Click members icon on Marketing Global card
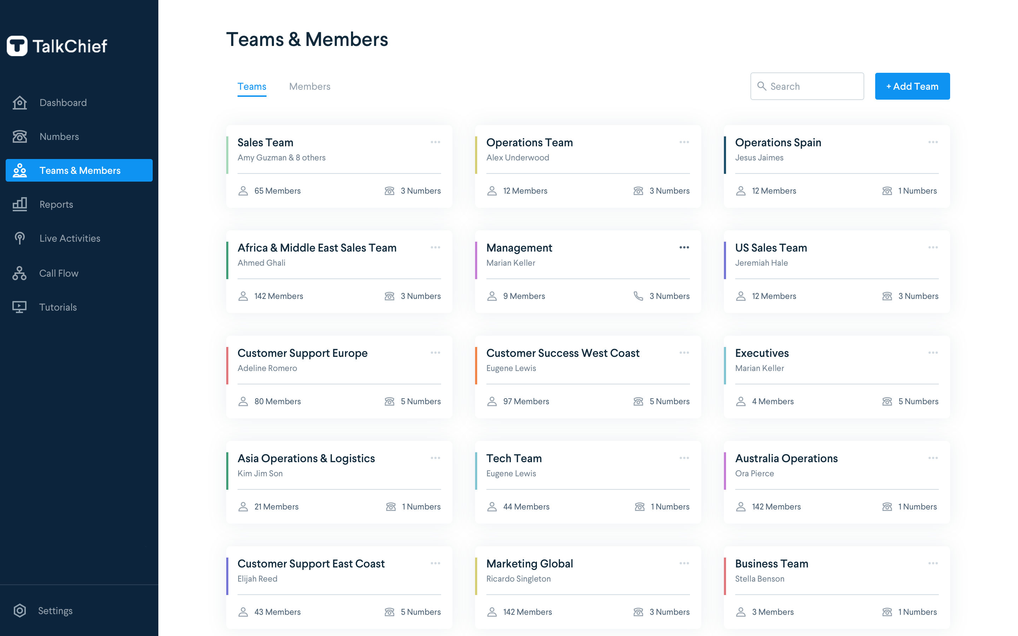The height and width of the screenshot is (636, 1018). pyautogui.click(x=492, y=612)
